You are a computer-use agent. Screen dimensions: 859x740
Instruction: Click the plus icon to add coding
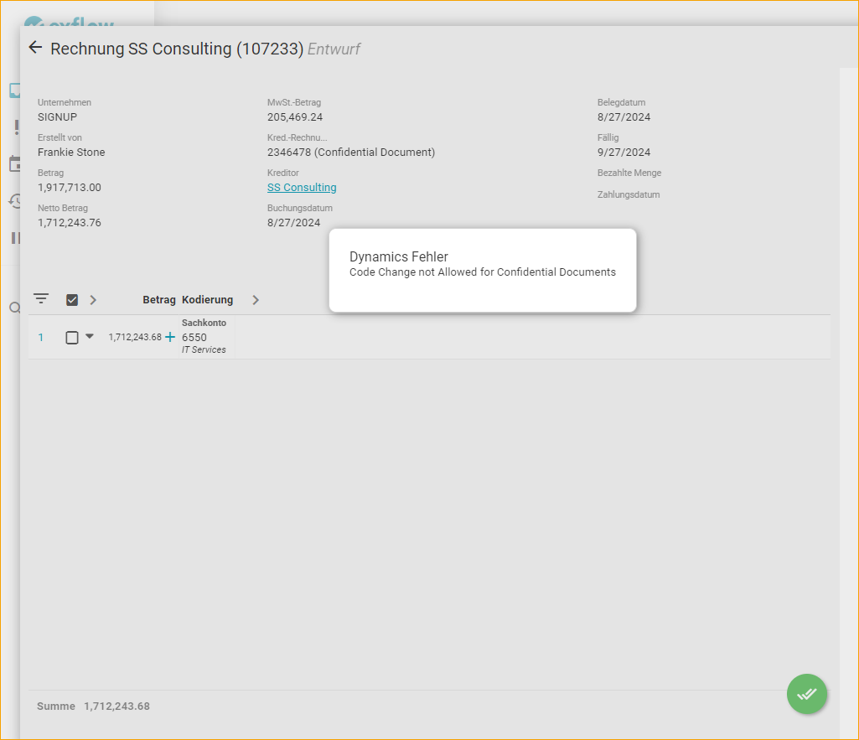click(170, 337)
